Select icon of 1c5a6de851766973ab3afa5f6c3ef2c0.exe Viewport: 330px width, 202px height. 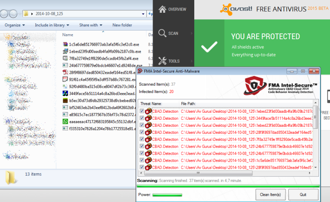(65, 44)
